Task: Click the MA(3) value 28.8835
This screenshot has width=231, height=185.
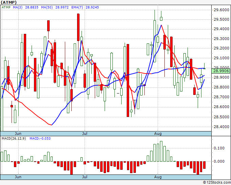Action: click(x=32, y=7)
